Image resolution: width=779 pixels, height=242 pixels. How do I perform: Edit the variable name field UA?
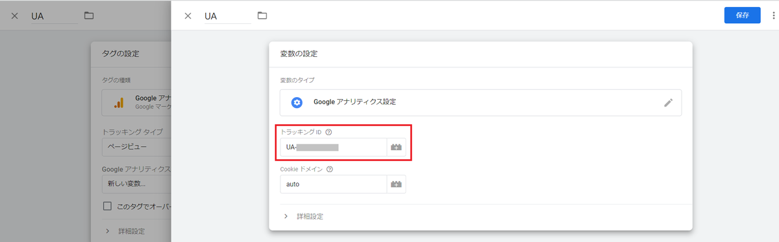pos(227,16)
